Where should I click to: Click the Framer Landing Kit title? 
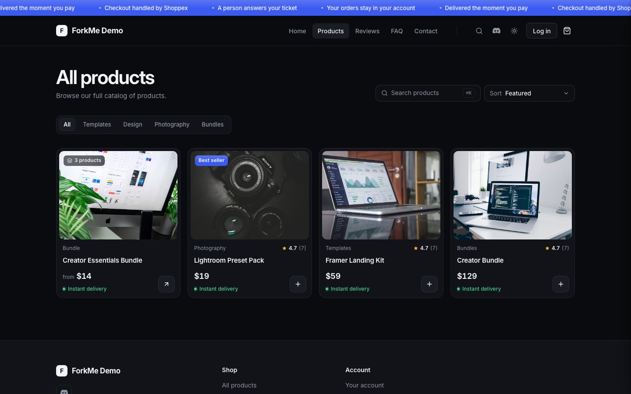pos(355,260)
